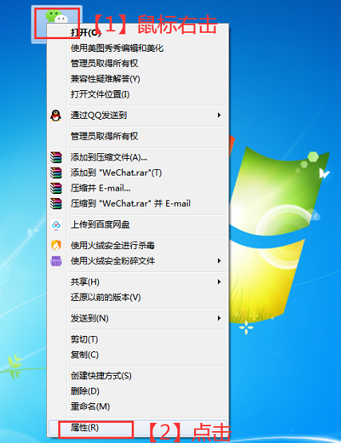Expand the 使用火绒安全粉碎文件 submenu arrow
The image size is (341, 443).
[219, 261]
